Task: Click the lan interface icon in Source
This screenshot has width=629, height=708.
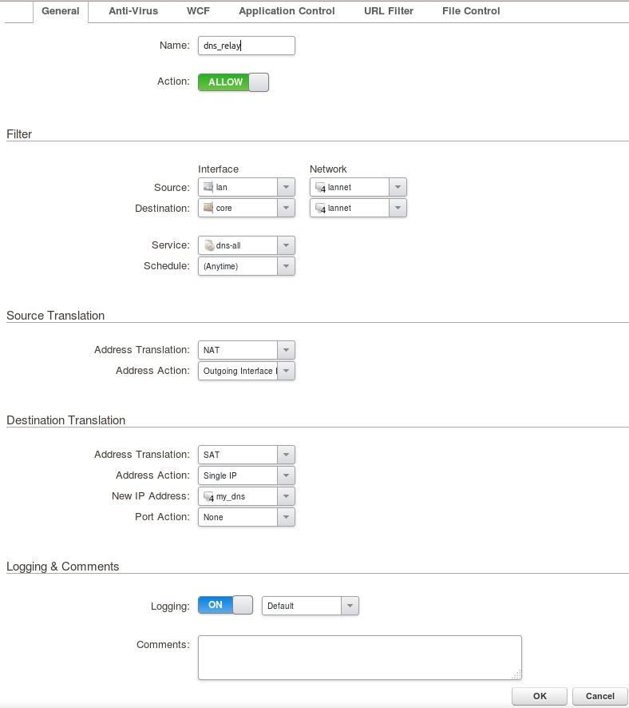Action: point(209,187)
